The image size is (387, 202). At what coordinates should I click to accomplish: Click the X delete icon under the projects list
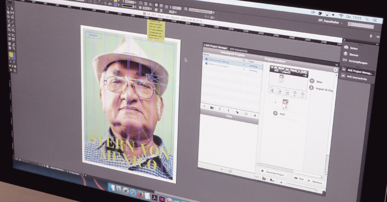coord(255,115)
